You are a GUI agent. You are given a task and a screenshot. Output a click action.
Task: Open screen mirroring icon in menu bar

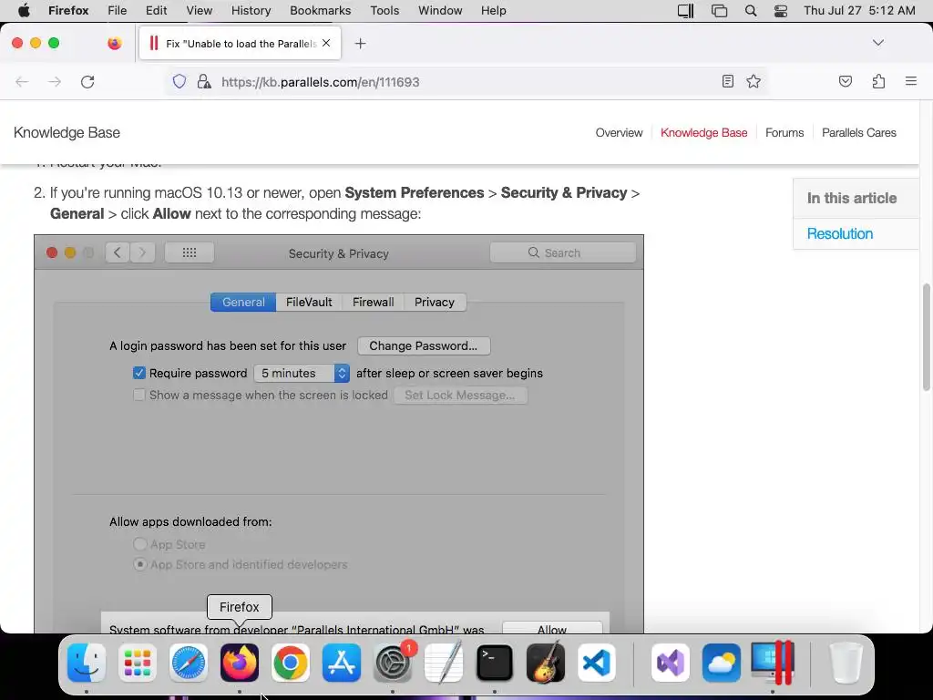click(x=719, y=11)
